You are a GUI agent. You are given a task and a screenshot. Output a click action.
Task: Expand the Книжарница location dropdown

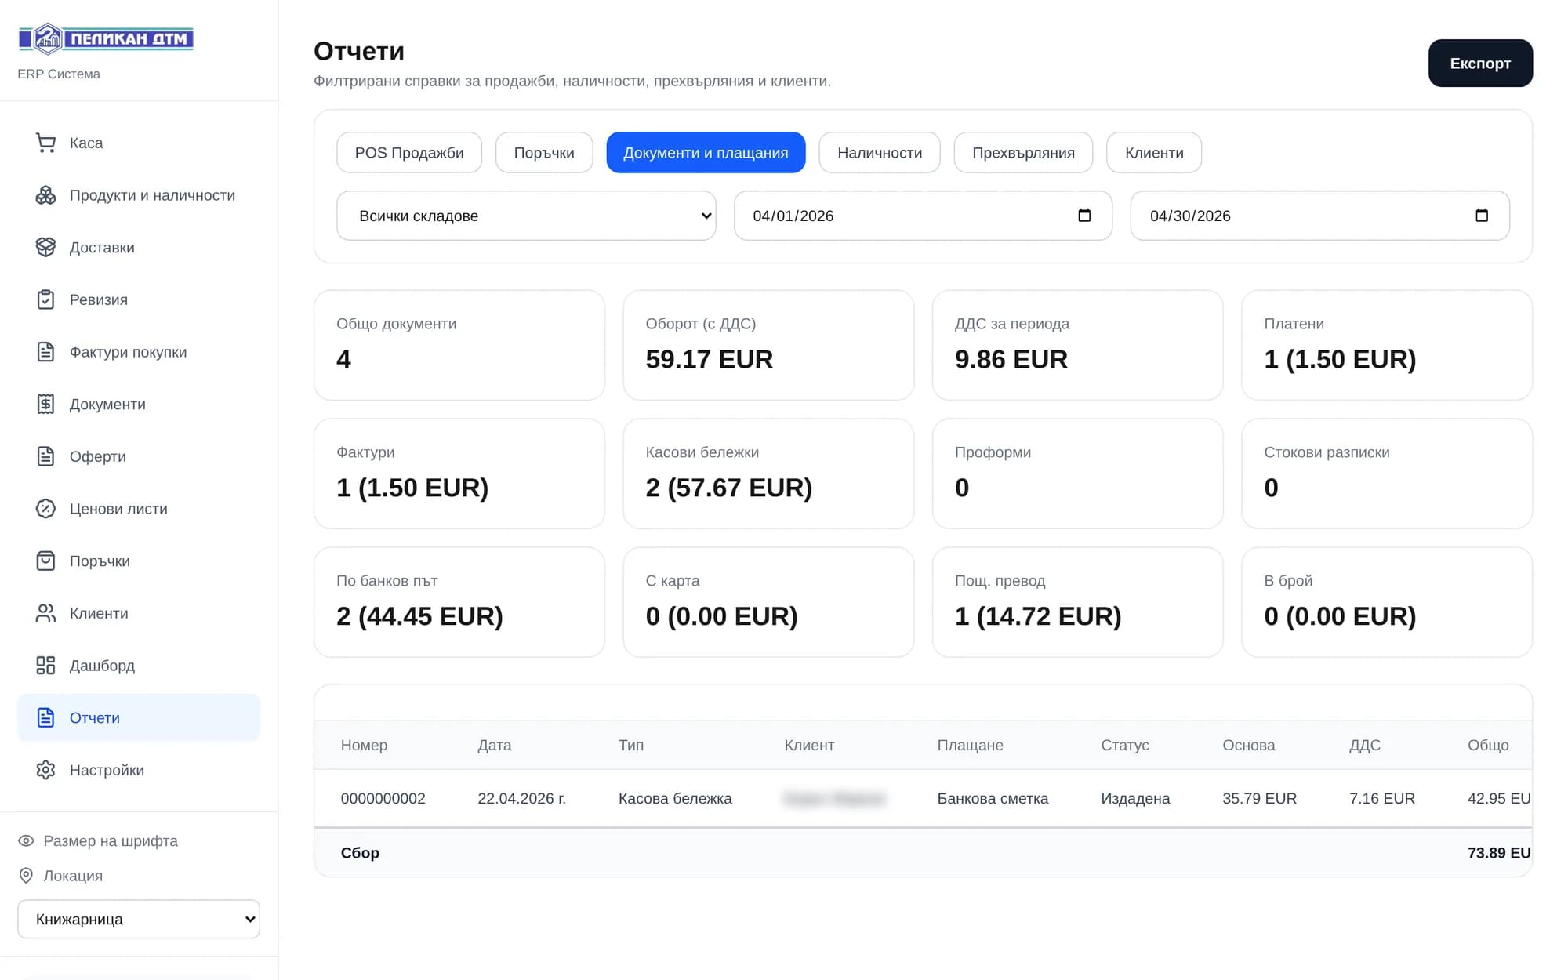(x=139, y=919)
